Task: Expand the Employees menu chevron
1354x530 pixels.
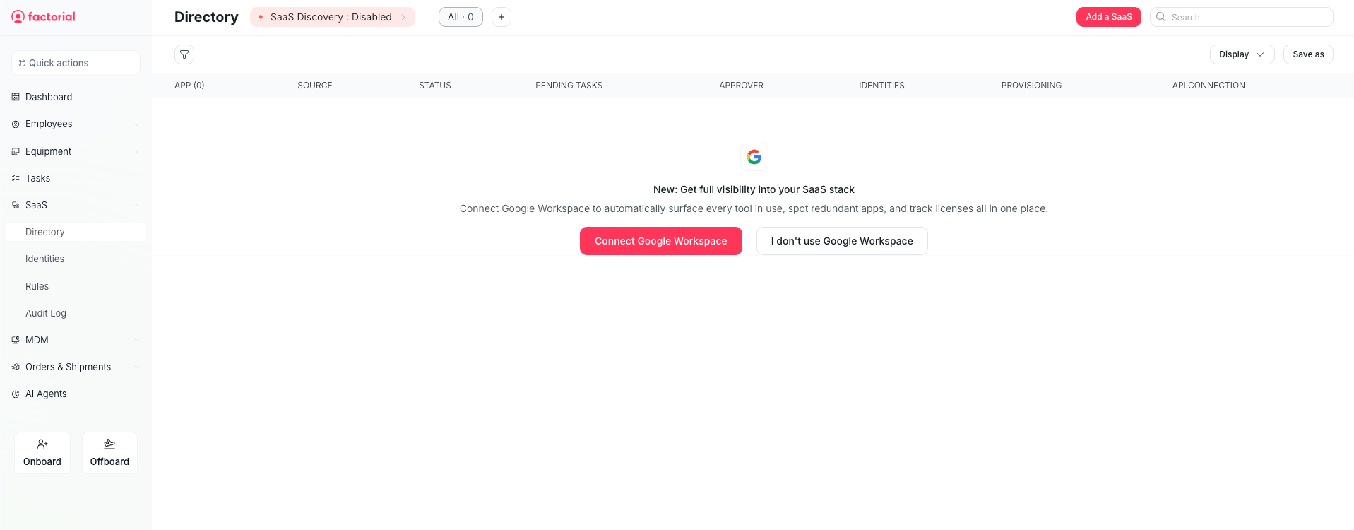Action: 137,124
